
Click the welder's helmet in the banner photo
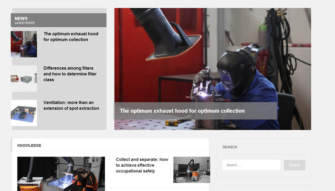point(236,73)
